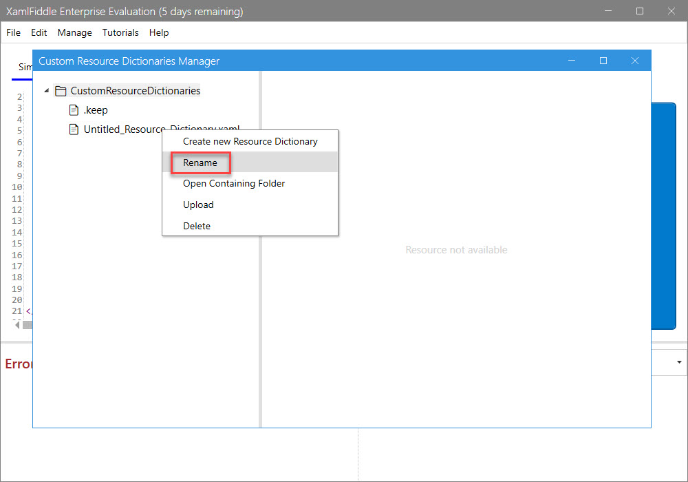Choose Open Containing Folder
Viewport: 688px width, 482px height.
tap(250, 183)
